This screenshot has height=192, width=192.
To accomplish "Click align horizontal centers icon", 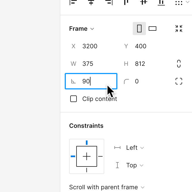I will (x=91, y=2).
